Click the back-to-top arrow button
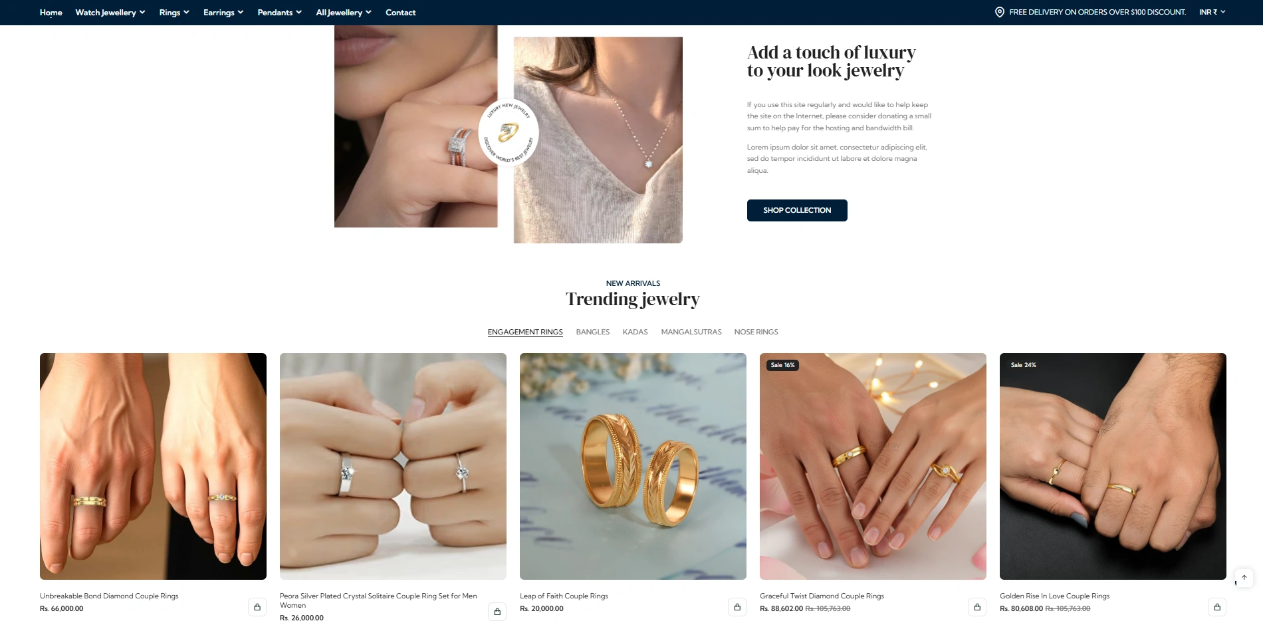The height and width of the screenshot is (625, 1263). tap(1244, 578)
